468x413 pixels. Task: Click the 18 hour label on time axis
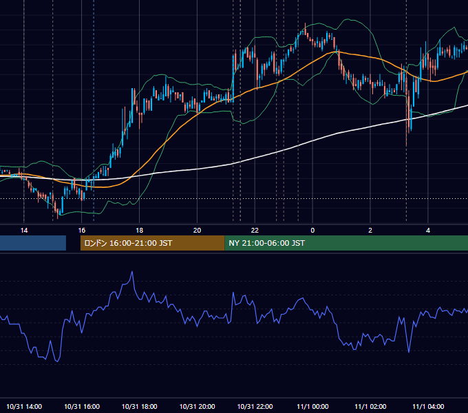(140, 231)
